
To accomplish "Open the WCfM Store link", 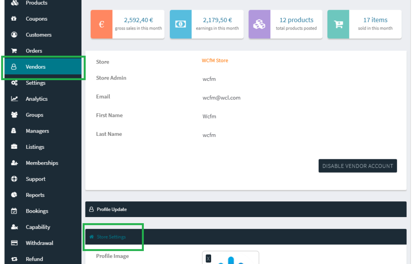I will pyautogui.click(x=215, y=61).
